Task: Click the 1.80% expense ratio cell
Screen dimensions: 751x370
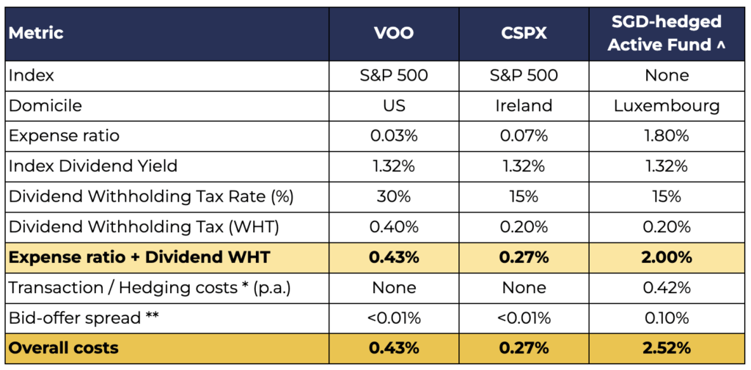Action: (x=667, y=136)
